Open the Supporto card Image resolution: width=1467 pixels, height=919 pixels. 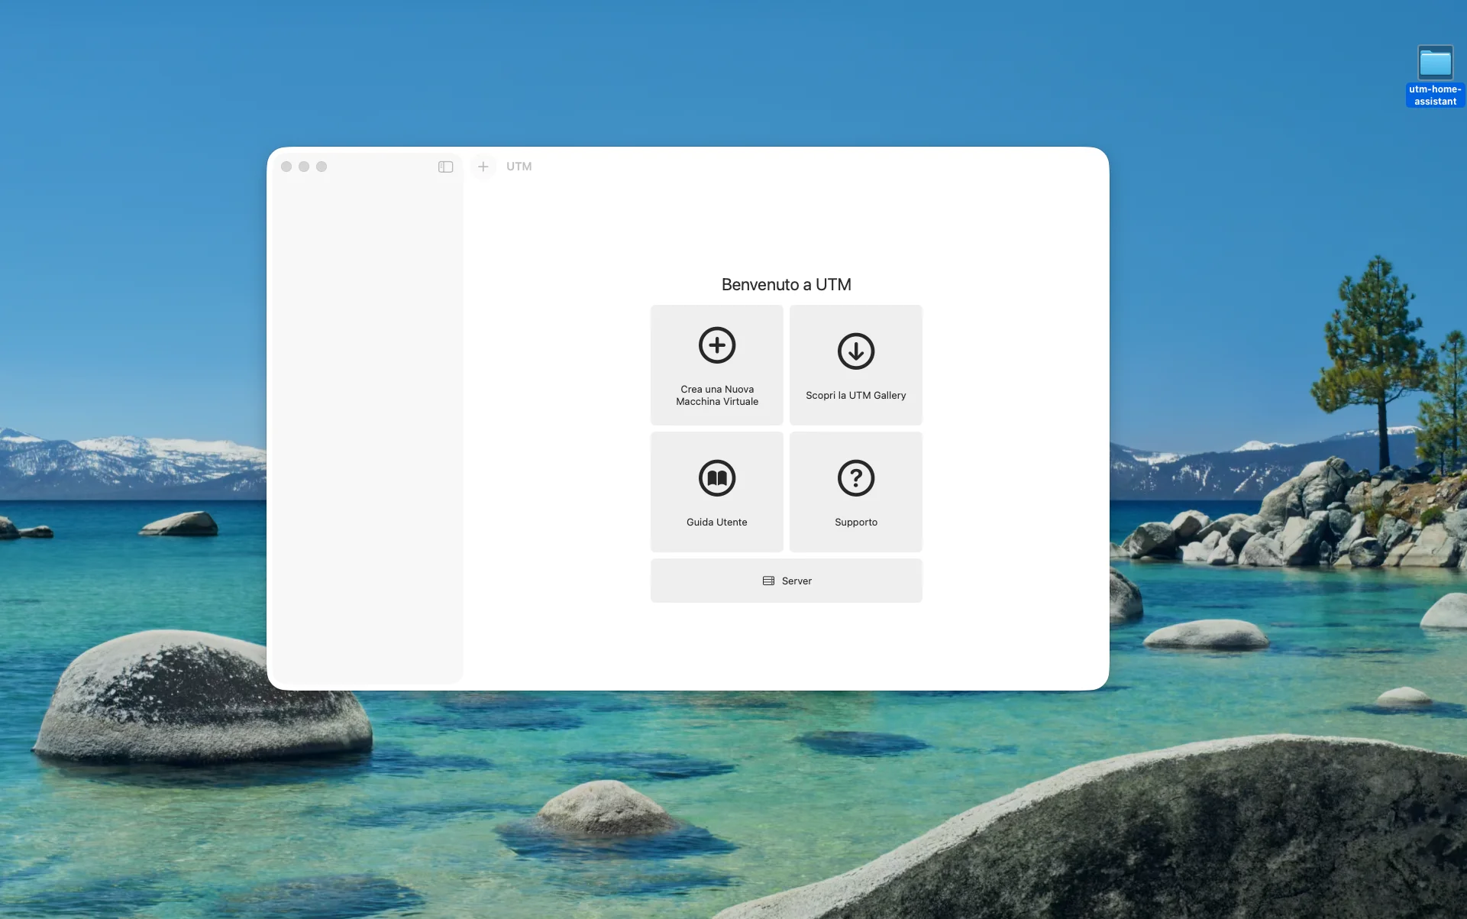855,491
